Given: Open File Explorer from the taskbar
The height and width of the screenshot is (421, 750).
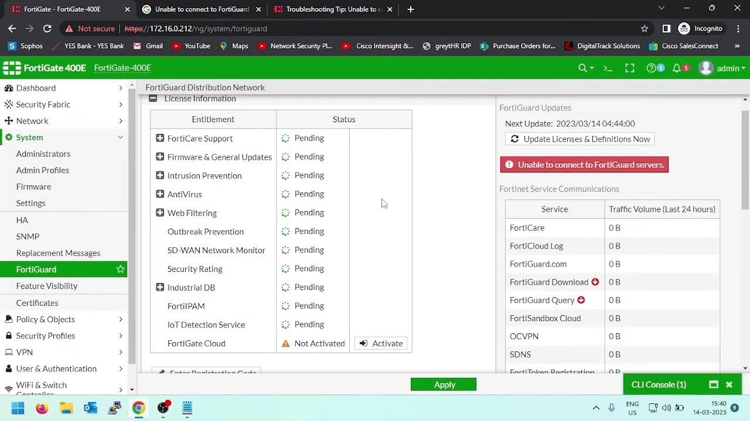Looking at the screenshot, I should (x=66, y=408).
